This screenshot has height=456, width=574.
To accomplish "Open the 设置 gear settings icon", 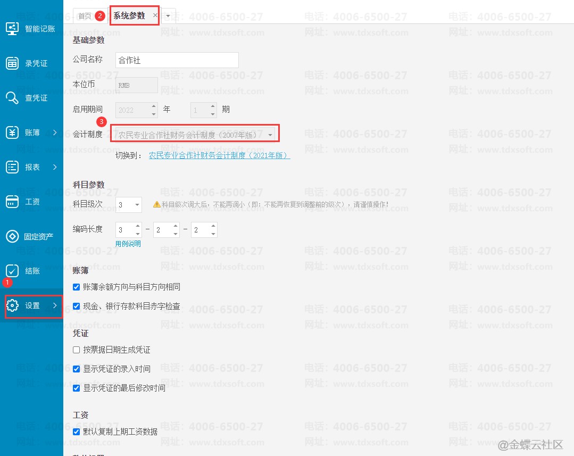I will tap(12, 305).
